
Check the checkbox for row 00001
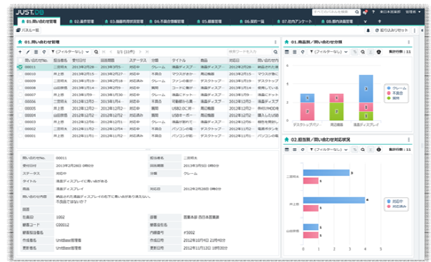(21, 136)
